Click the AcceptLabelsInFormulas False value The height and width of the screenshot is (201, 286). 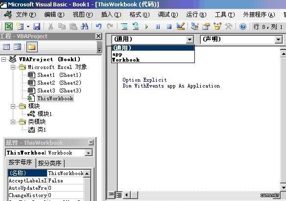pos(66,180)
